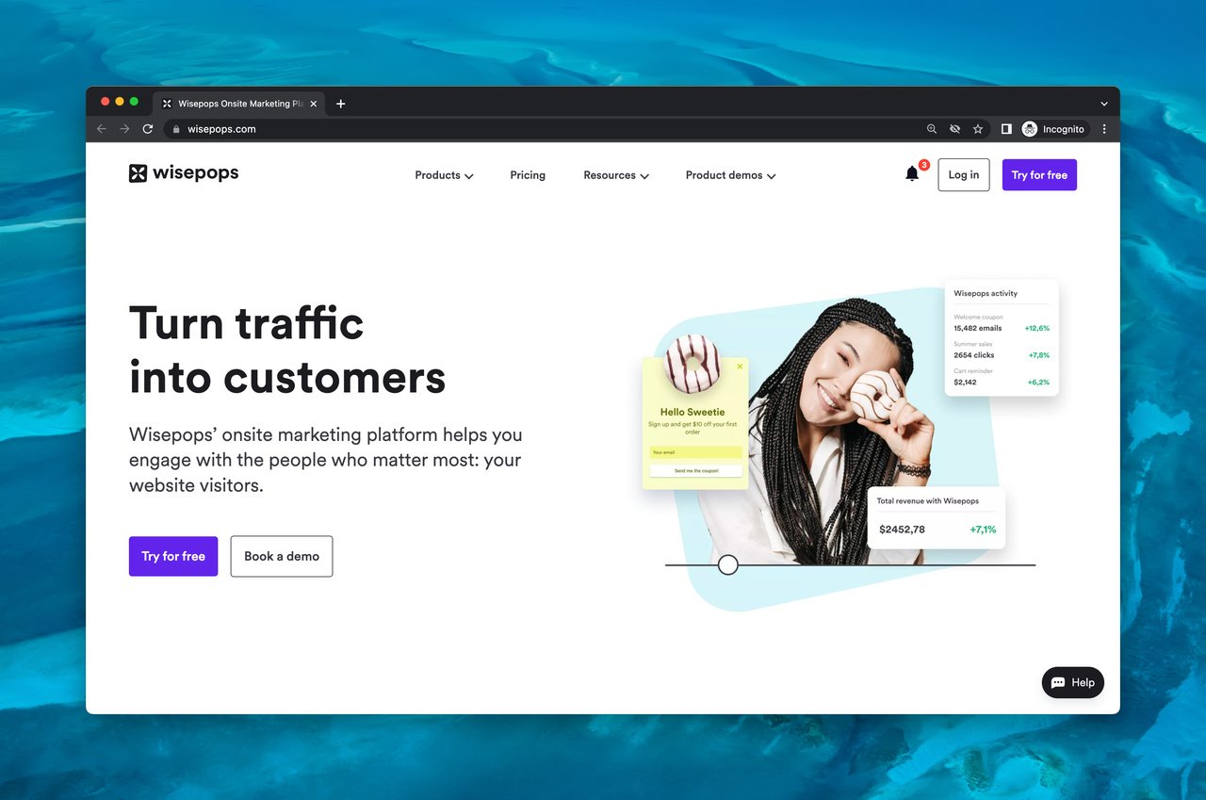Click the 'Turn traffic into customers' headline

pyautogui.click(x=287, y=351)
